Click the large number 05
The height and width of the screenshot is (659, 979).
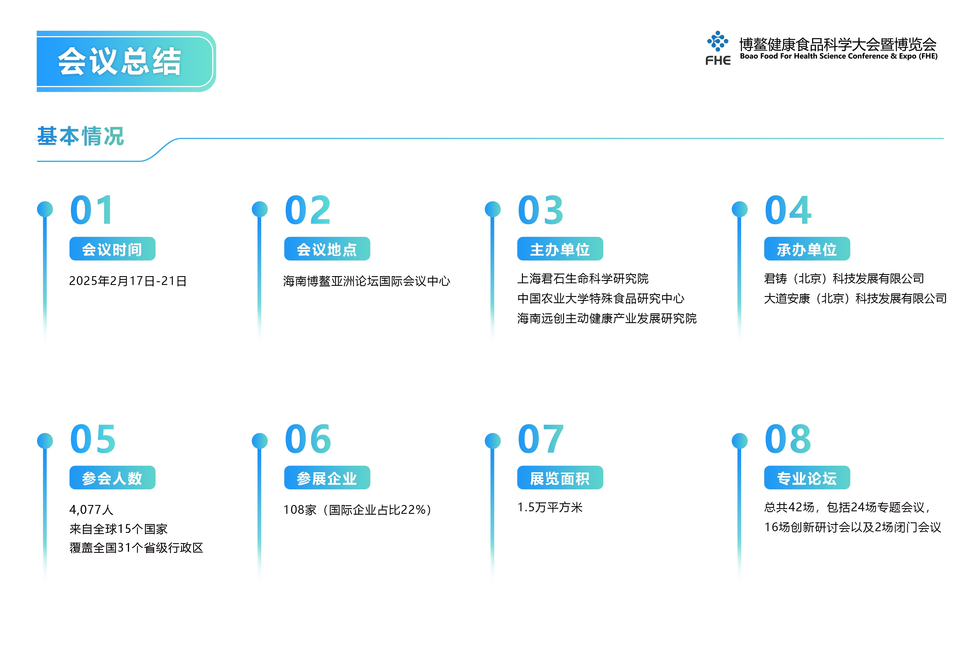click(x=93, y=439)
